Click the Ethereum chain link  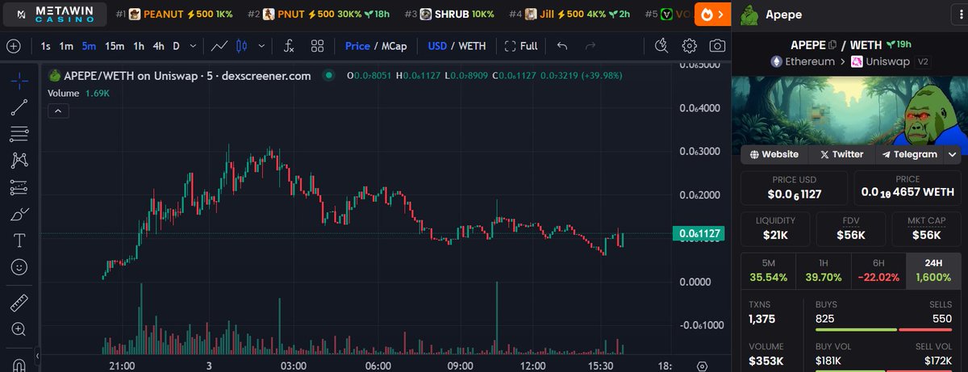point(803,61)
